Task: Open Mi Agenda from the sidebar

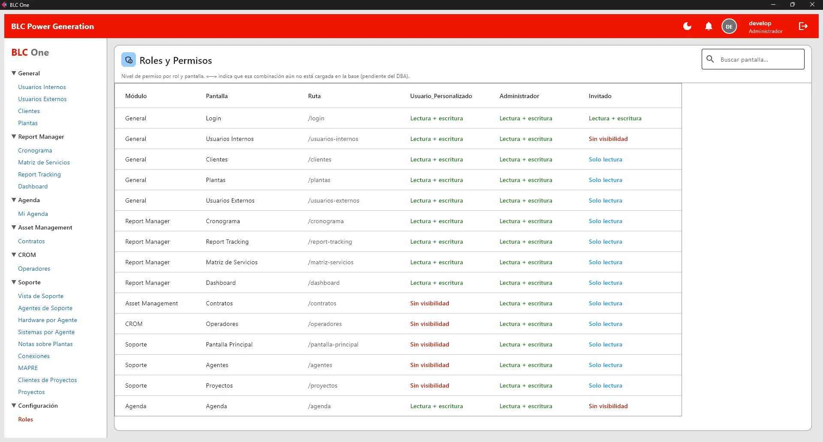Action: pos(33,214)
